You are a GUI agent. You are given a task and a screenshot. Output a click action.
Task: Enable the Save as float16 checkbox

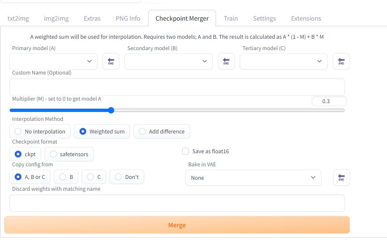tap(186, 152)
